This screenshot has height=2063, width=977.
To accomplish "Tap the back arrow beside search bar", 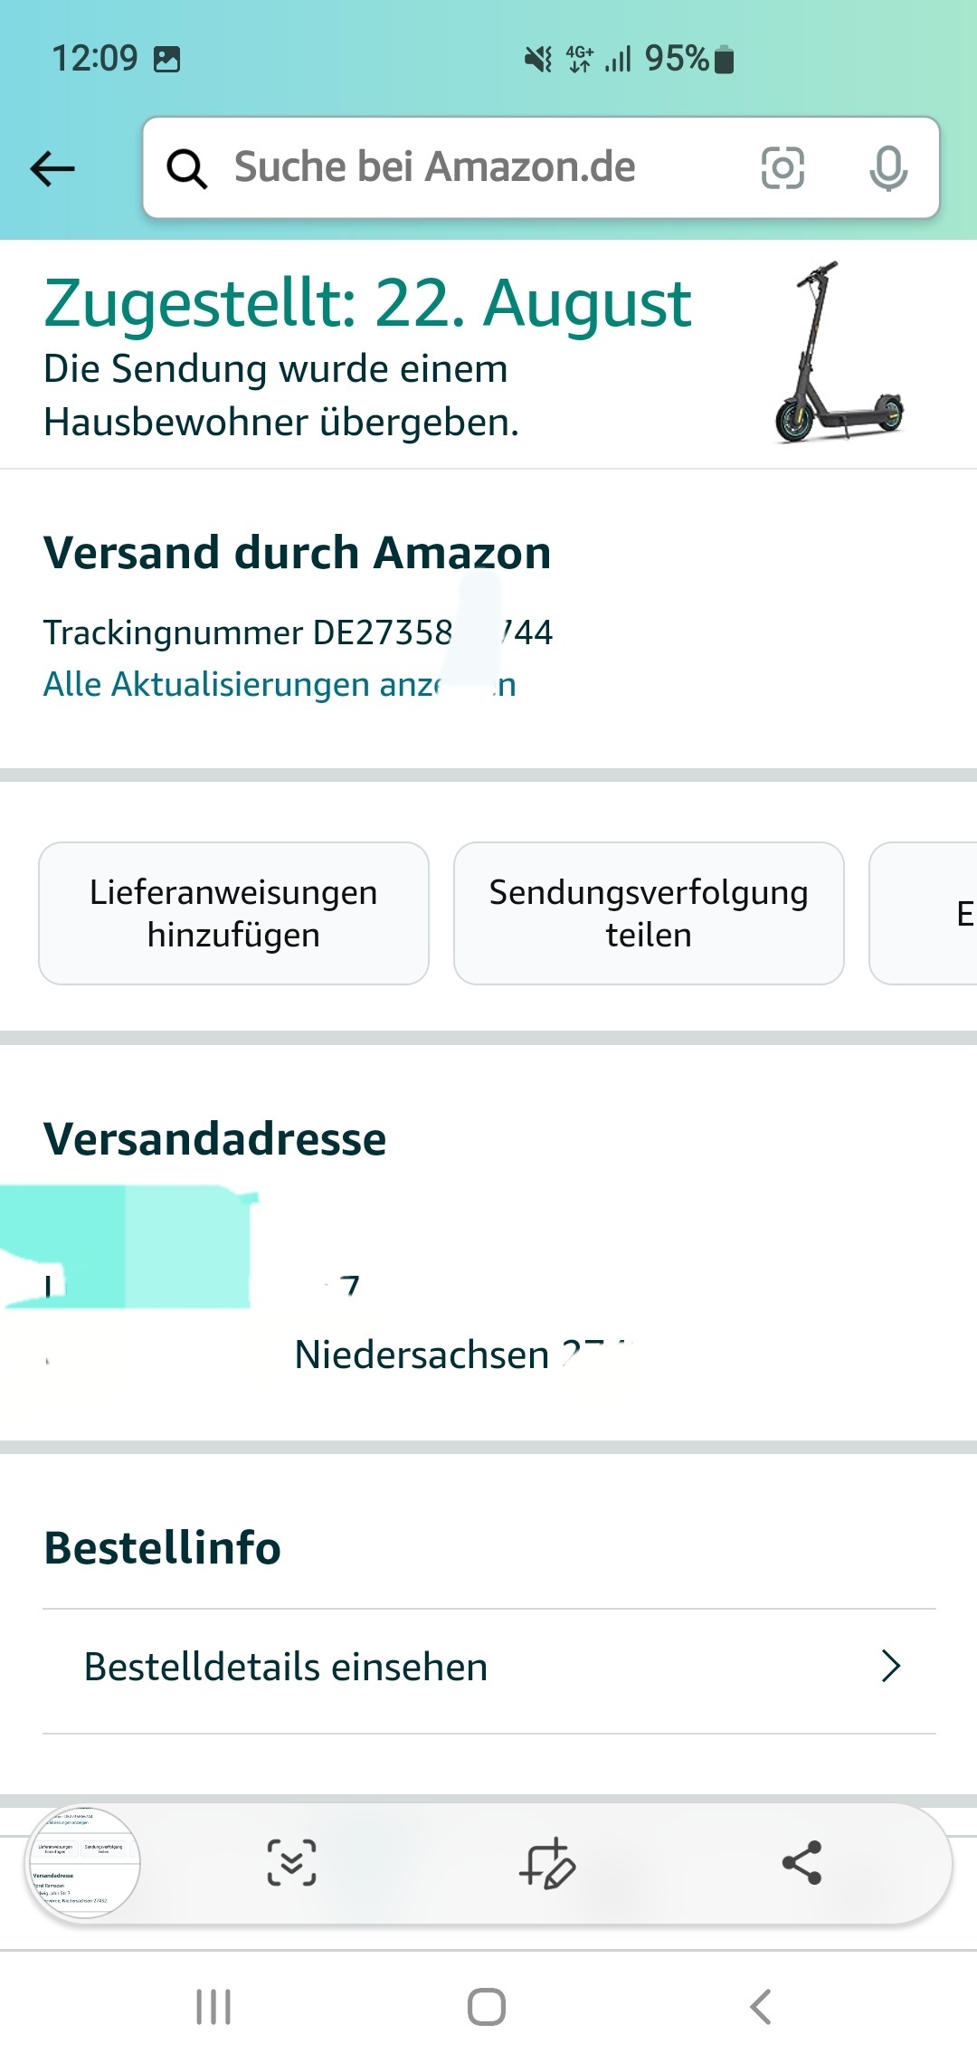I will tap(52, 168).
